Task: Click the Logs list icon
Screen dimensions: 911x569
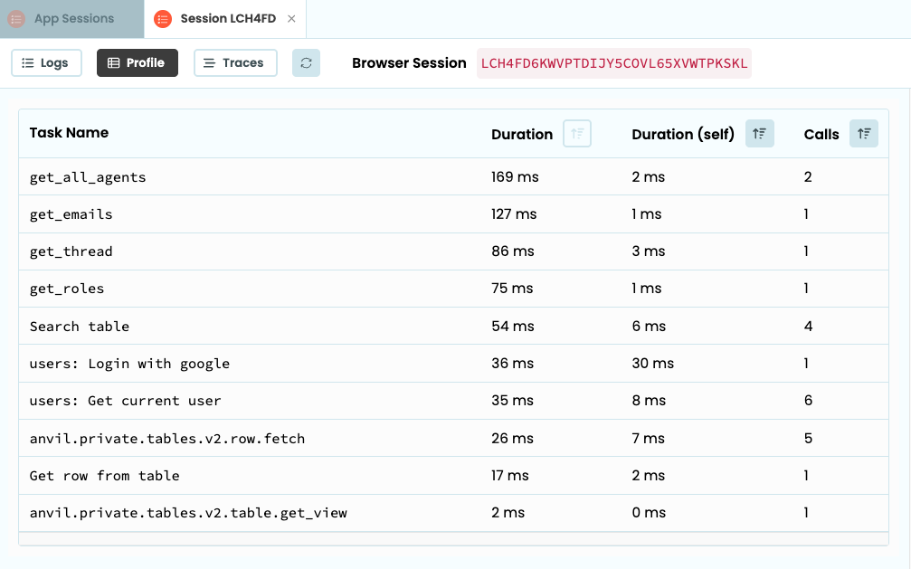Action: (27, 62)
